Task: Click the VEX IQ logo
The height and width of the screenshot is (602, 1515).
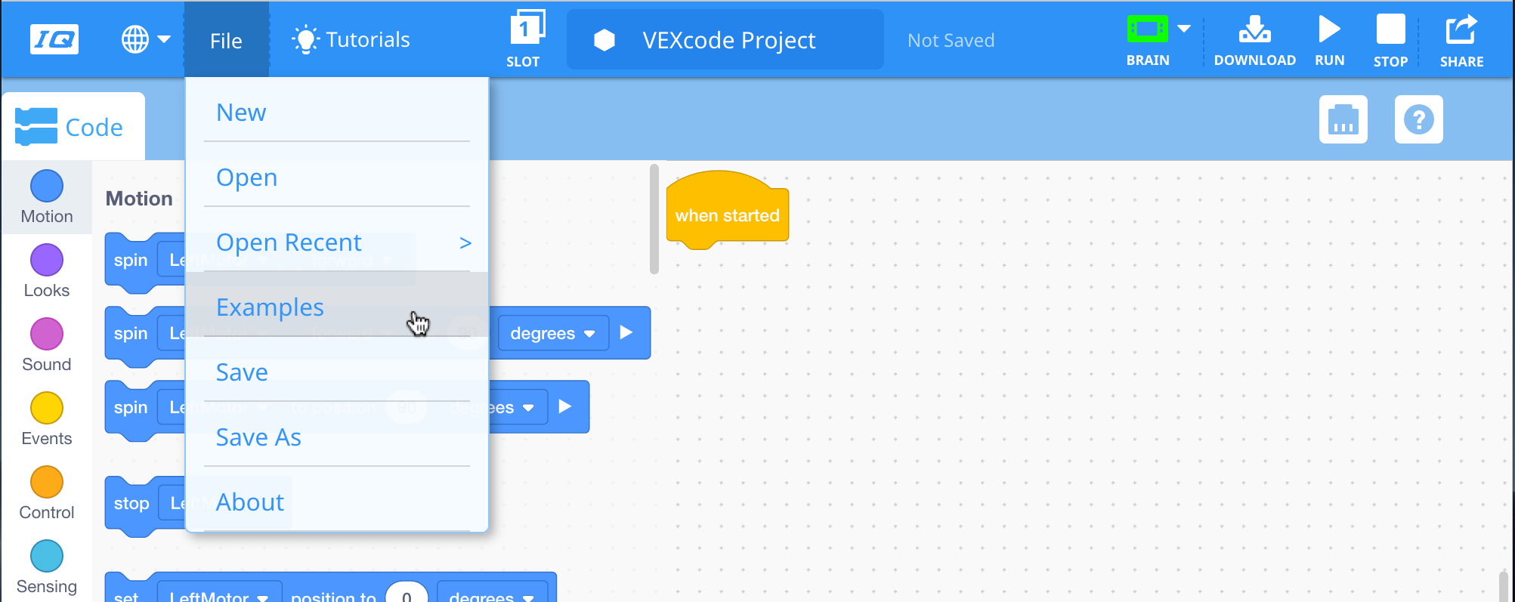Action: pyautogui.click(x=54, y=39)
